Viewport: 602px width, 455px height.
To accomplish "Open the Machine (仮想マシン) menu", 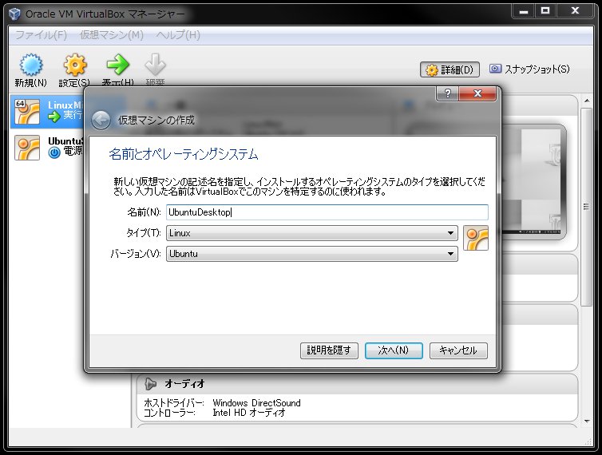I will (x=111, y=35).
